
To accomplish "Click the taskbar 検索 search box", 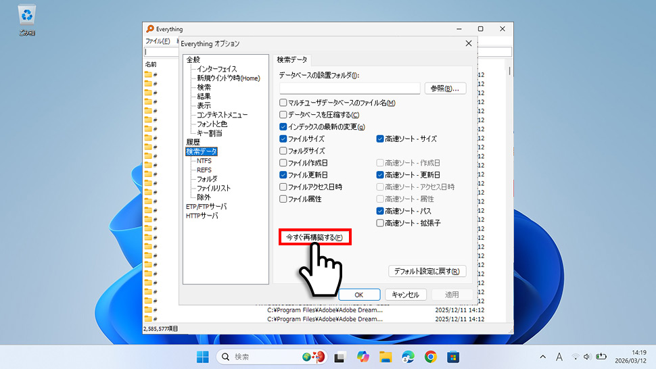I will click(272, 357).
